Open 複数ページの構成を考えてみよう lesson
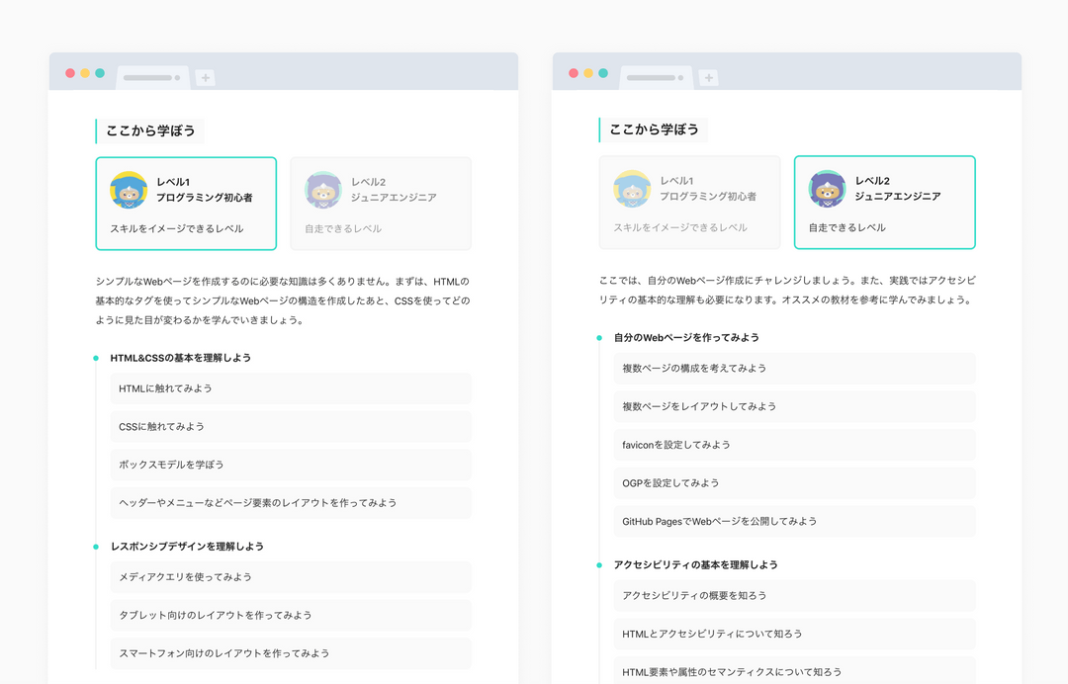The image size is (1068, 684). [794, 369]
